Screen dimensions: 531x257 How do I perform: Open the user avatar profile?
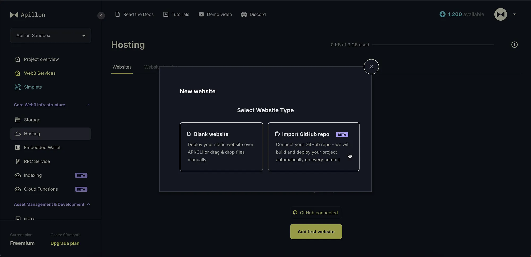pyautogui.click(x=500, y=14)
